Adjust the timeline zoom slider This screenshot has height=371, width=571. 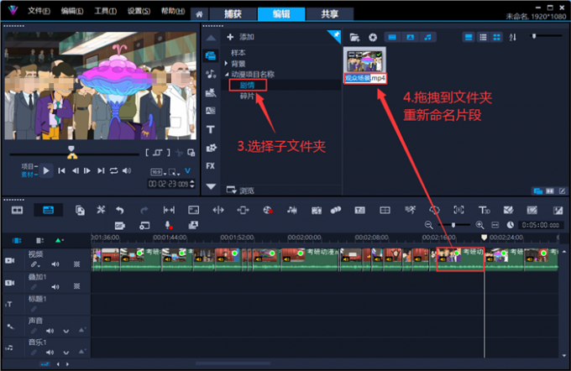coord(453,225)
